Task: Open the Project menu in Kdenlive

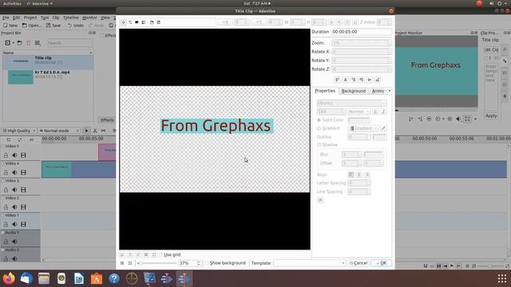Action: pos(30,18)
